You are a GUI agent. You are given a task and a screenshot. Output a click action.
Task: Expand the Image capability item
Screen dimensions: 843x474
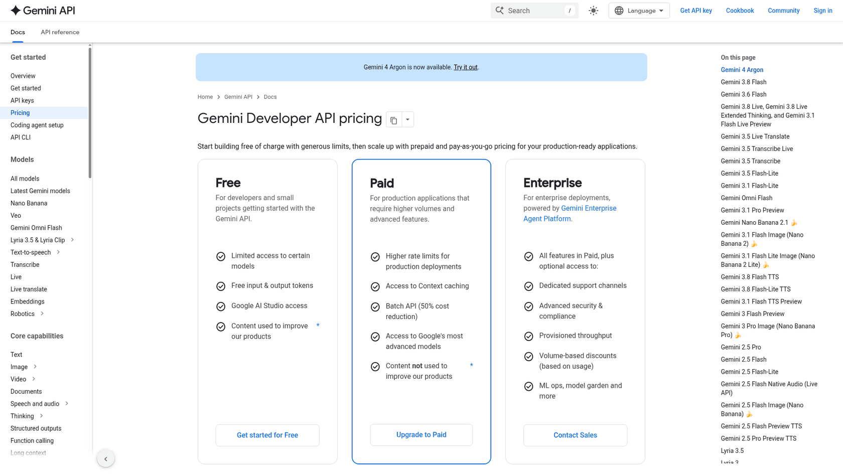click(35, 367)
